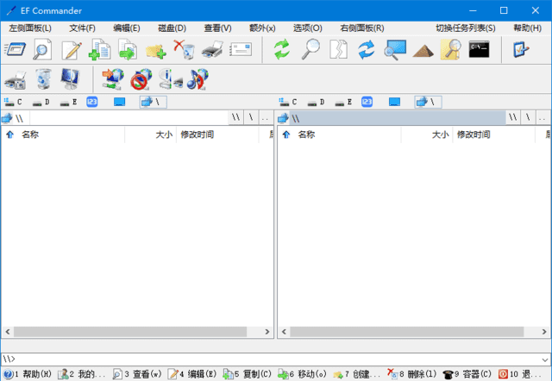Click the printer icon in top toolbar

pos(212,50)
